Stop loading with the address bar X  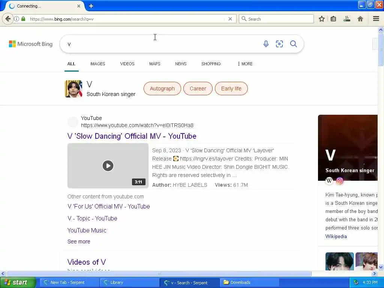[x=230, y=19]
